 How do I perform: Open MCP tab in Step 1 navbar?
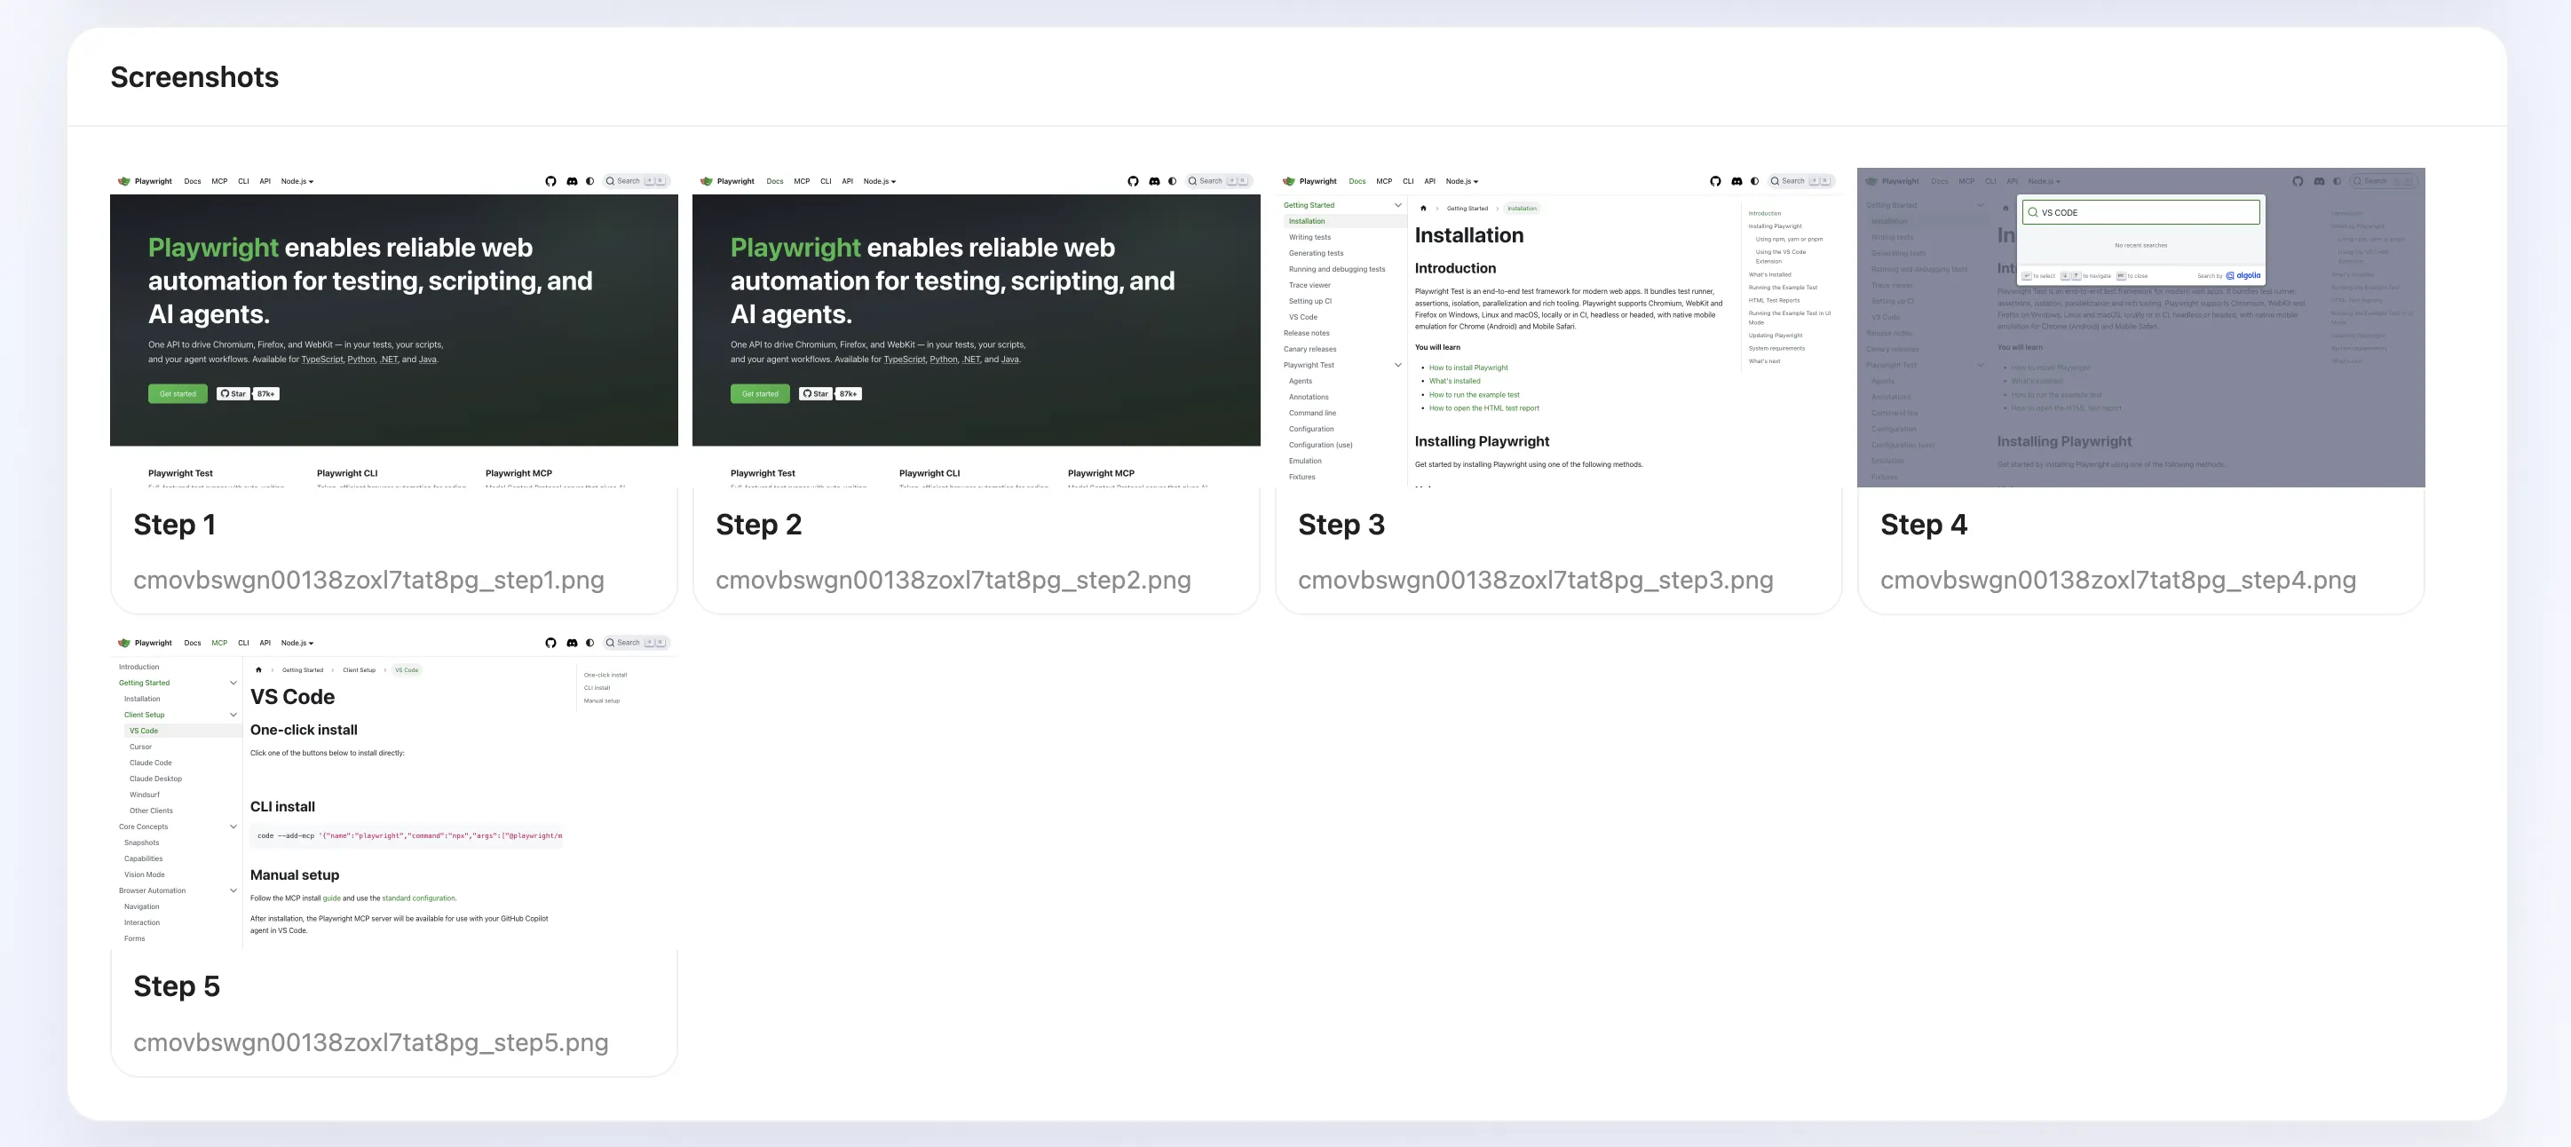click(x=219, y=182)
